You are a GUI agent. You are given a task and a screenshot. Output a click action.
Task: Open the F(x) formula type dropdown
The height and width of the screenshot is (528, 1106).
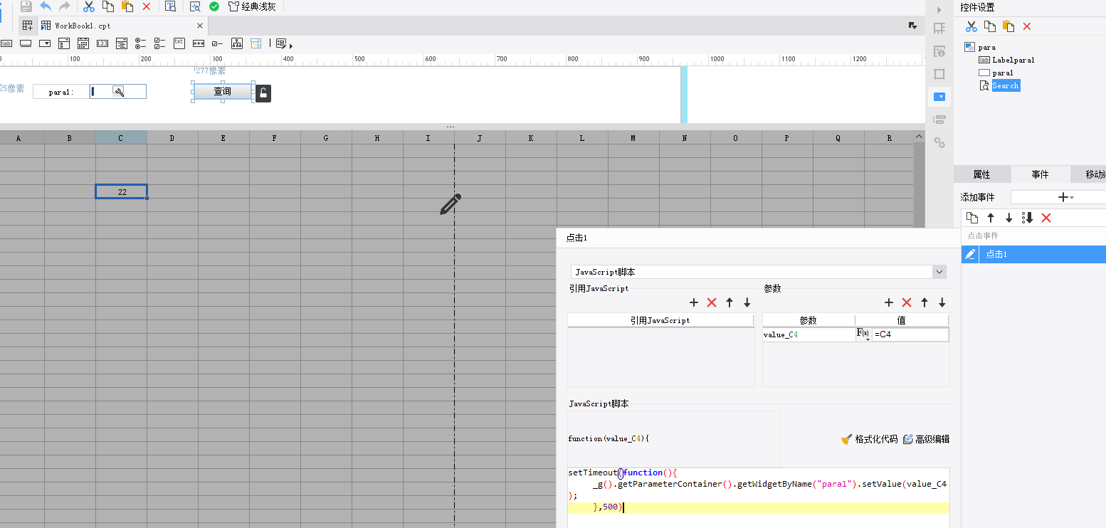tap(863, 334)
